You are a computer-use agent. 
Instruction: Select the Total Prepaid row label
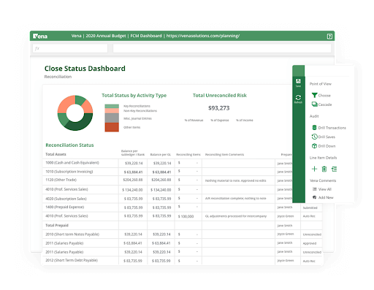pos(57,226)
